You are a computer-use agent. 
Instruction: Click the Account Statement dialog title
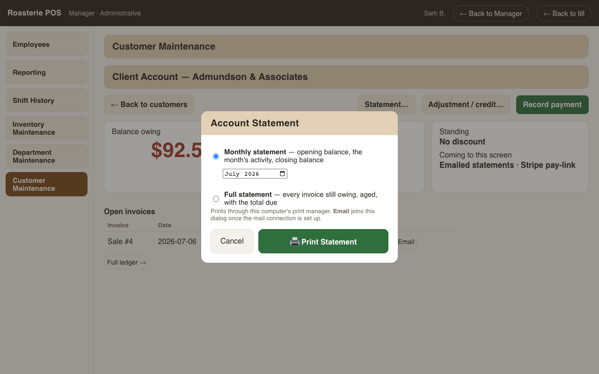point(255,123)
